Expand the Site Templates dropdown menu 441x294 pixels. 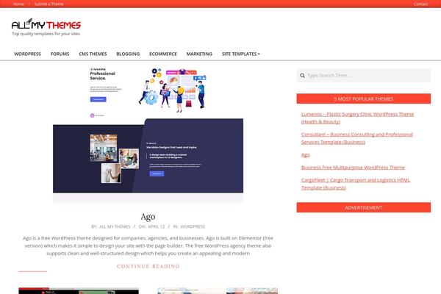241,54
